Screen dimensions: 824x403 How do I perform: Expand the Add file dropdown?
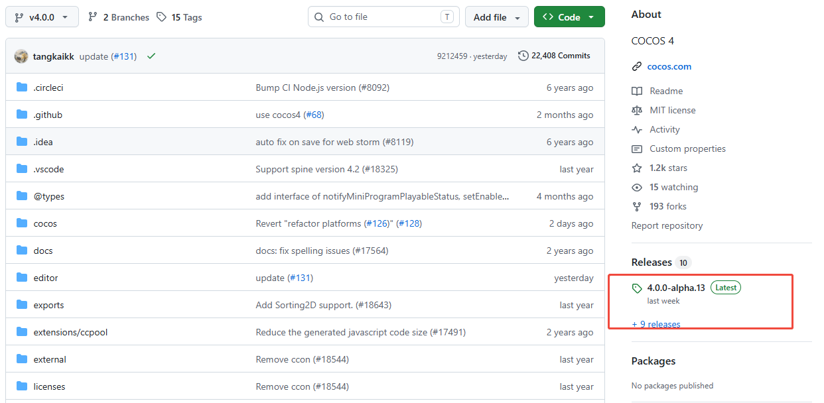pyautogui.click(x=496, y=17)
